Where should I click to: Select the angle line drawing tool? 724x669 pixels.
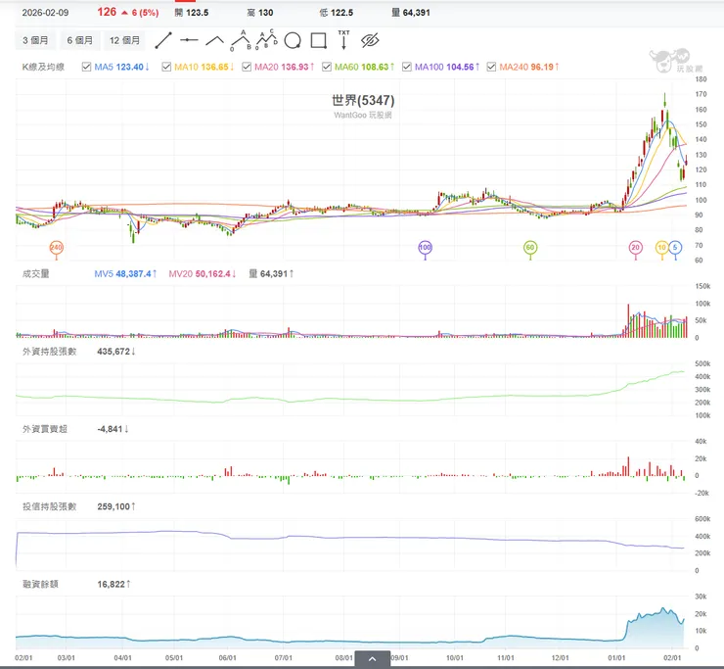tap(214, 41)
